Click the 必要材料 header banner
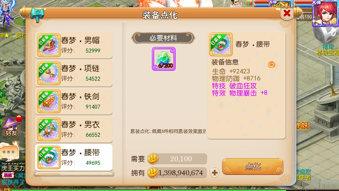The image size is (339, 191). click(163, 38)
